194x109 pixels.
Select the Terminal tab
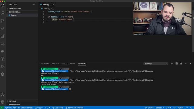coord(82,64)
